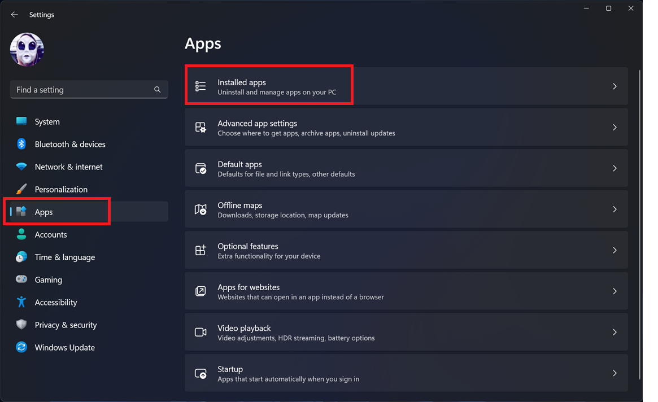The width and height of the screenshot is (658, 402).
Task: Select the Installed apps icon
Action: coord(201,86)
